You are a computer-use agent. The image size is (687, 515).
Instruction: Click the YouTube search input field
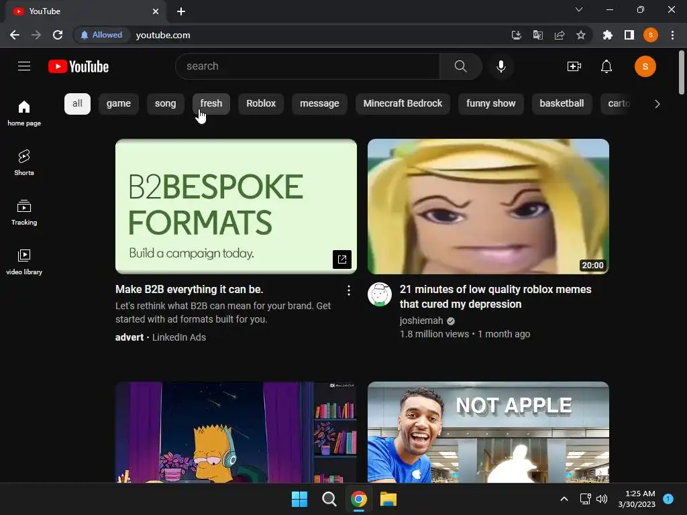tap(307, 66)
